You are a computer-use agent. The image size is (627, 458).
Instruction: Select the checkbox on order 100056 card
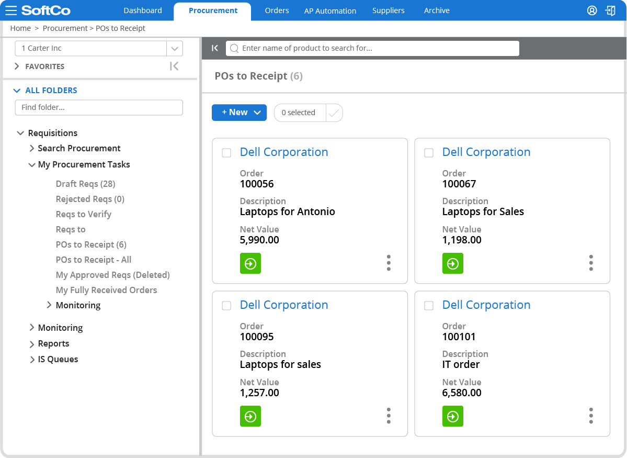click(226, 152)
